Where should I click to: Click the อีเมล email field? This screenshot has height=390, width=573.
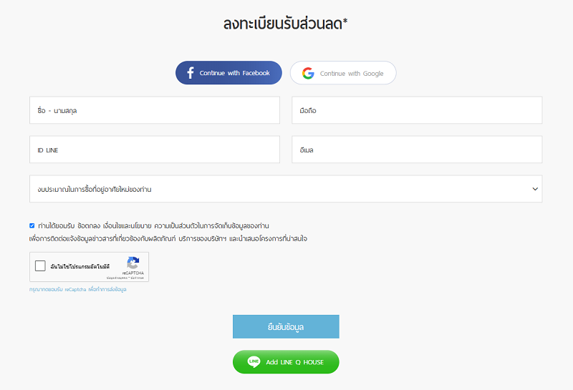tap(417, 150)
